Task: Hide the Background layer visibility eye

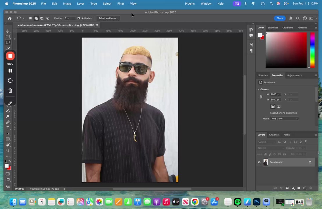Action: [259, 162]
